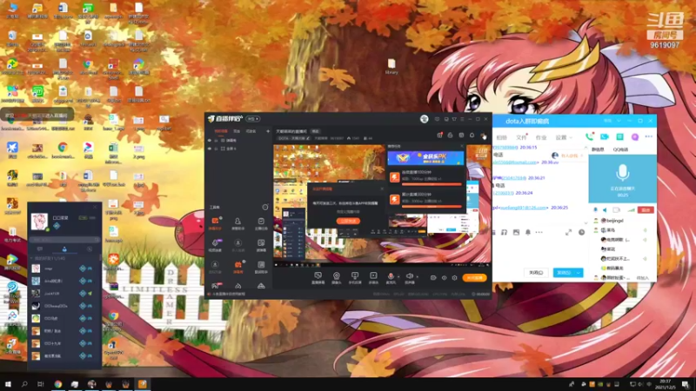Toggle QQ call camera
This screenshot has height=391, width=696.
coord(616,209)
